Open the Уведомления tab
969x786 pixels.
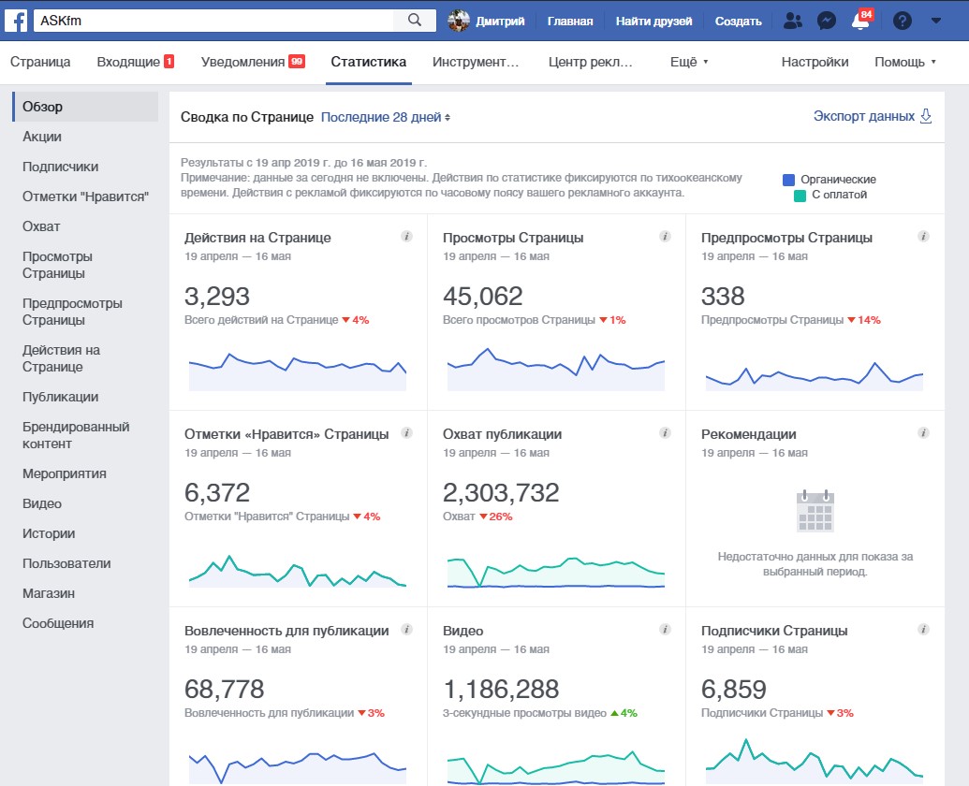(253, 62)
